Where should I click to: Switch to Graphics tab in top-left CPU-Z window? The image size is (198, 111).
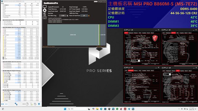144,33
